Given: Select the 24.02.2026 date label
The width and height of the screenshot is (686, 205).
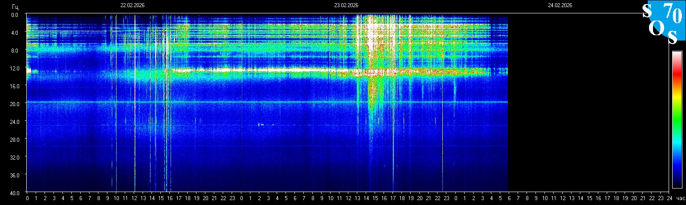Looking at the screenshot, I should (560, 5).
